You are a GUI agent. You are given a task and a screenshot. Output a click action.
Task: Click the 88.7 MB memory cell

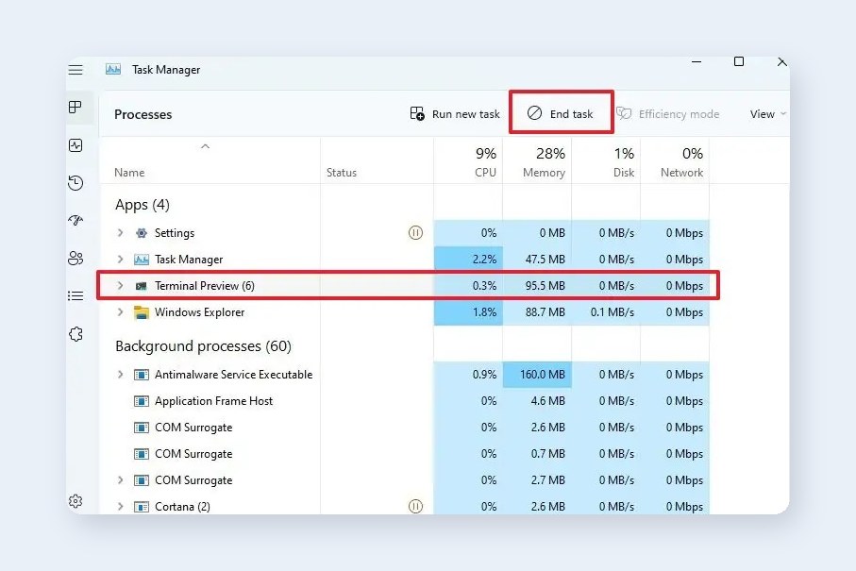click(537, 312)
